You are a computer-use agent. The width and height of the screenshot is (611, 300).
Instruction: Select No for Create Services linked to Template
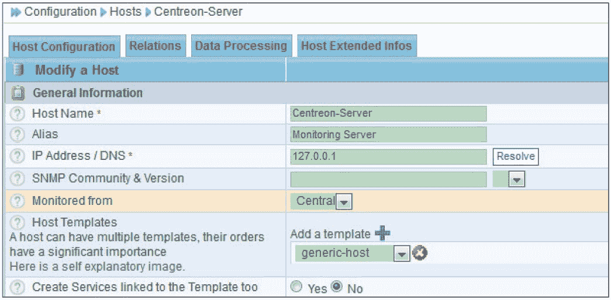[336, 287]
